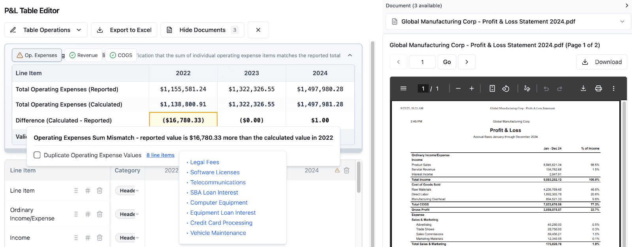This screenshot has width=632, height=247.
Task: Click the line items table vertical scrollbar
Action: click(x=359, y=178)
